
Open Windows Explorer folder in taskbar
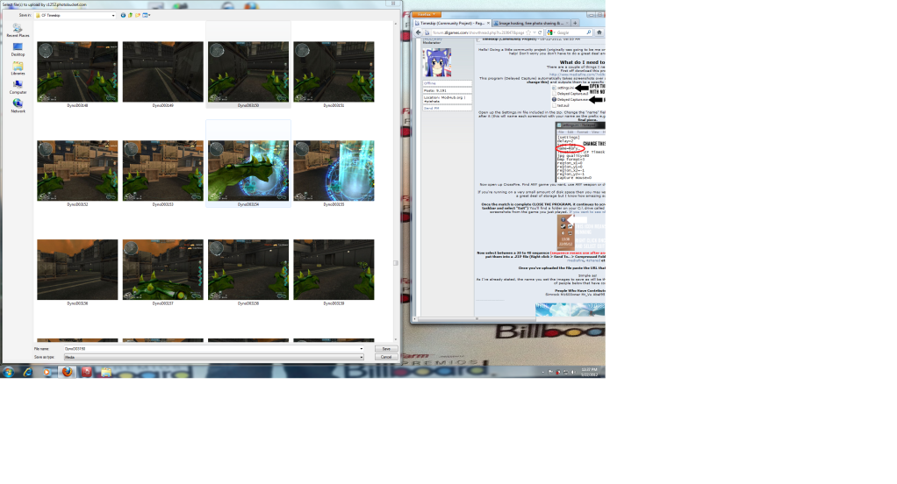tap(106, 372)
